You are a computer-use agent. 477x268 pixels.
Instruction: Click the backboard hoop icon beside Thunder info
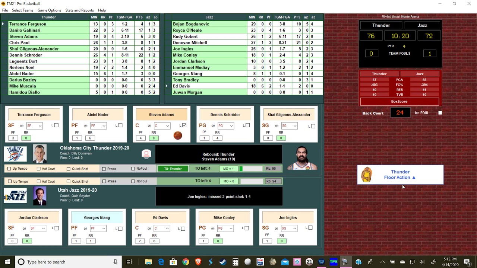coord(146,154)
